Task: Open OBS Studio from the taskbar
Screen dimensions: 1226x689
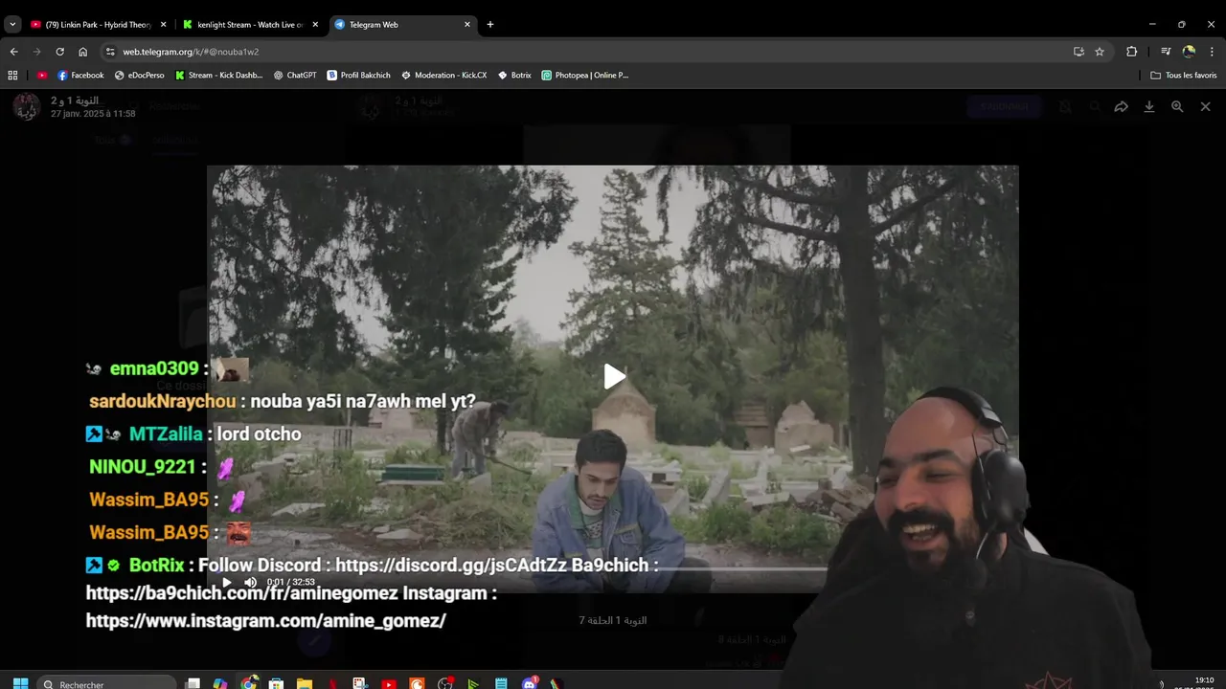Action: [445, 684]
